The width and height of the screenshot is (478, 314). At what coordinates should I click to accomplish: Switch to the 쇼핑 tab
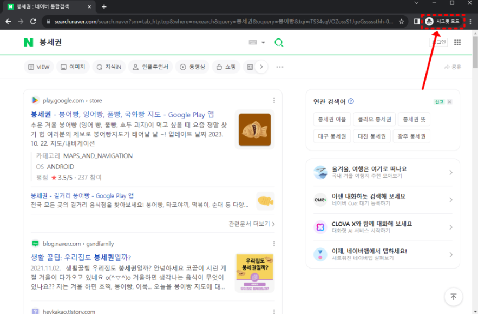pyautogui.click(x=226, y=67)
